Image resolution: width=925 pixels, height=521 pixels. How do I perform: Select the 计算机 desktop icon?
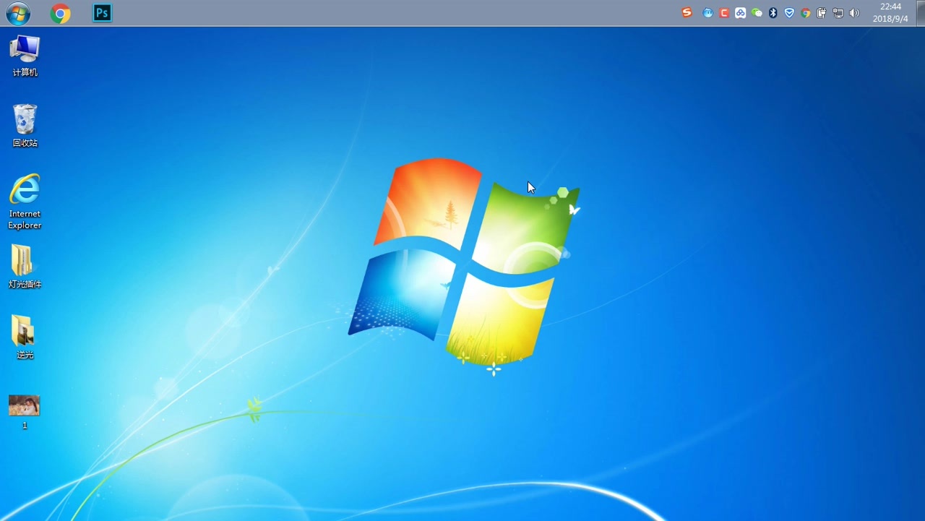[25, 56]
